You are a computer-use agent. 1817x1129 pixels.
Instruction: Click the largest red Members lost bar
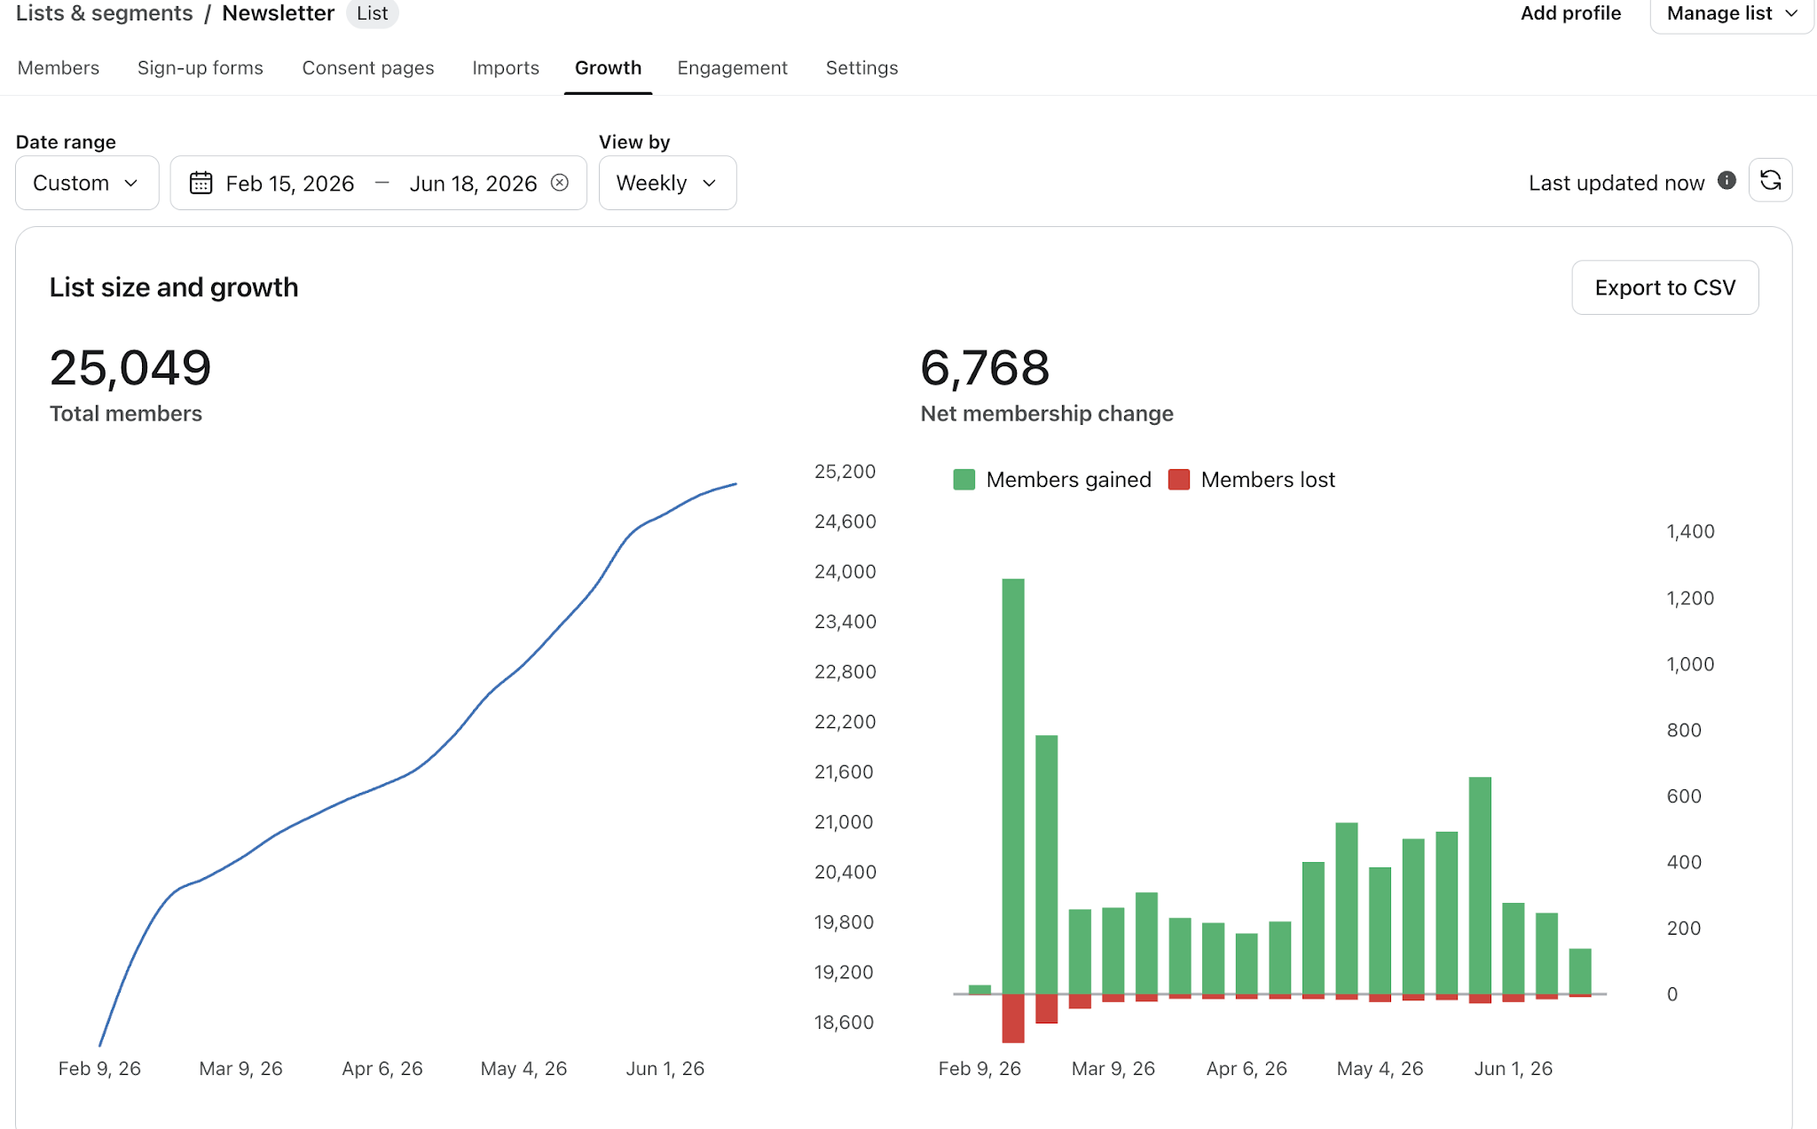pos(1013,1018)
